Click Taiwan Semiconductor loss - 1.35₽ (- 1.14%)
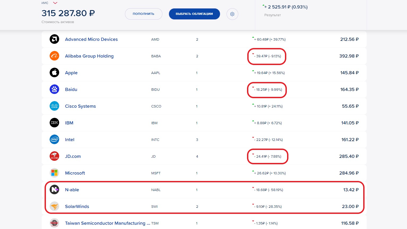Screen dimensions: 407x229 [x=266, y=223]
